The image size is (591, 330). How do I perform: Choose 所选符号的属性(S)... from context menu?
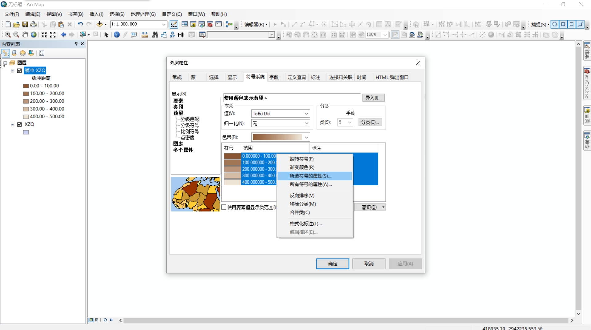pos(315,176)
